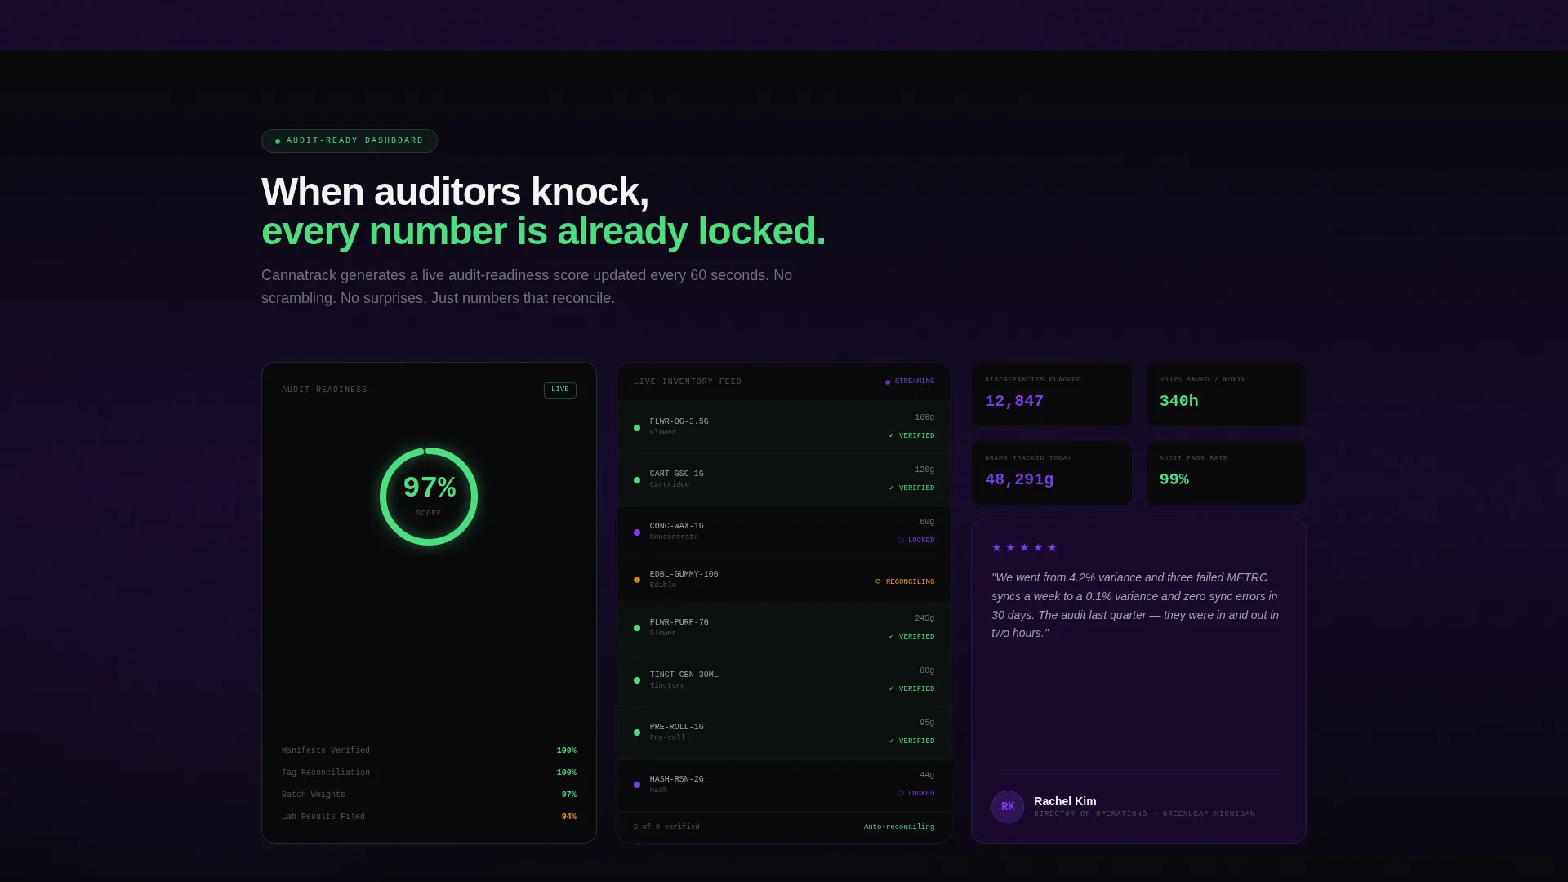Select the CART-GSC-1G item name
Viewport: 1568px width, 882px height.
pos(677,474)
